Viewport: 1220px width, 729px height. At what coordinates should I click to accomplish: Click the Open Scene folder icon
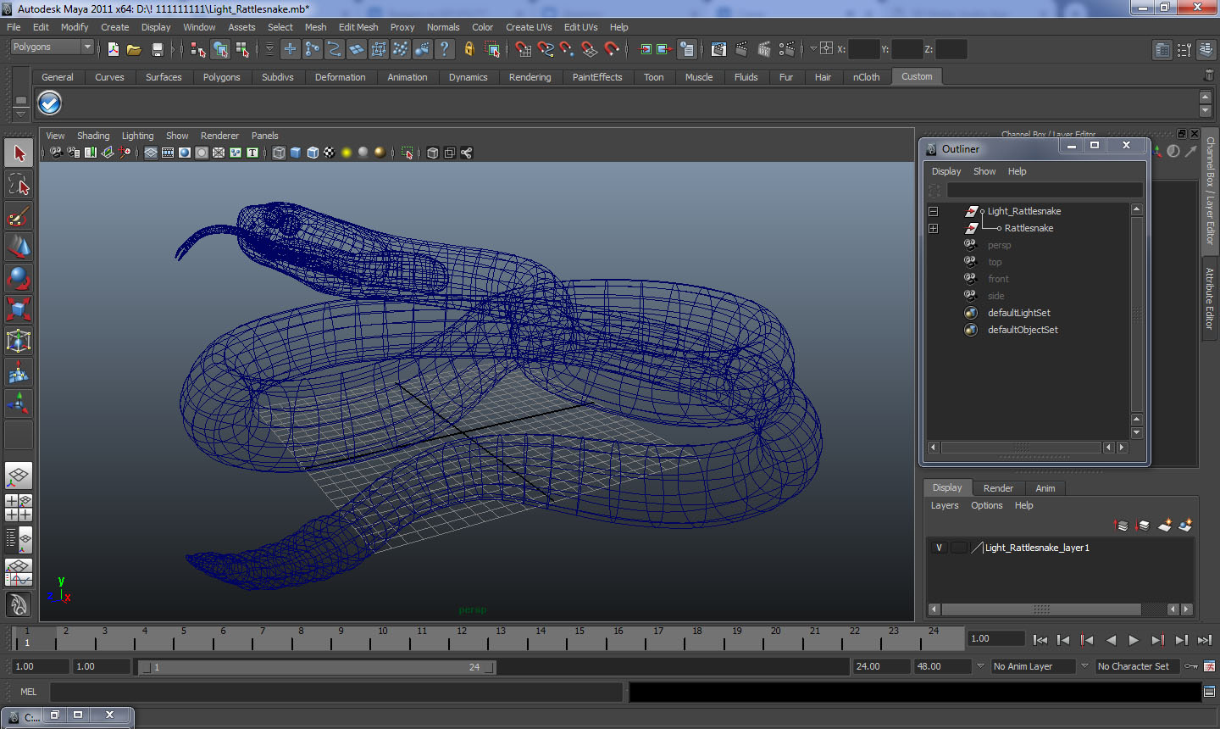pyautogui.click(x=134, y=49)
